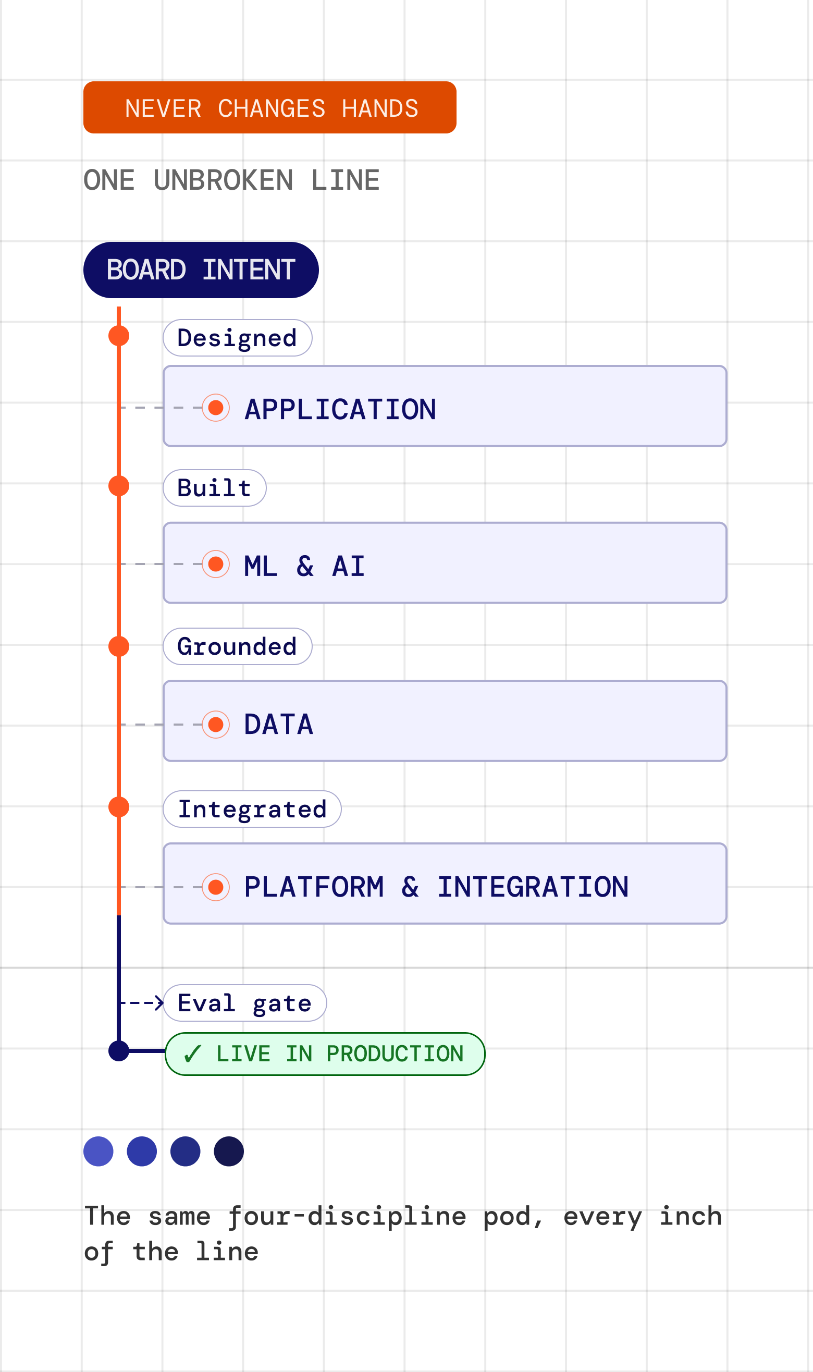
Task: Click the dashed arrow pointing to Eval gate
Action: click(x=142, y=1003)
